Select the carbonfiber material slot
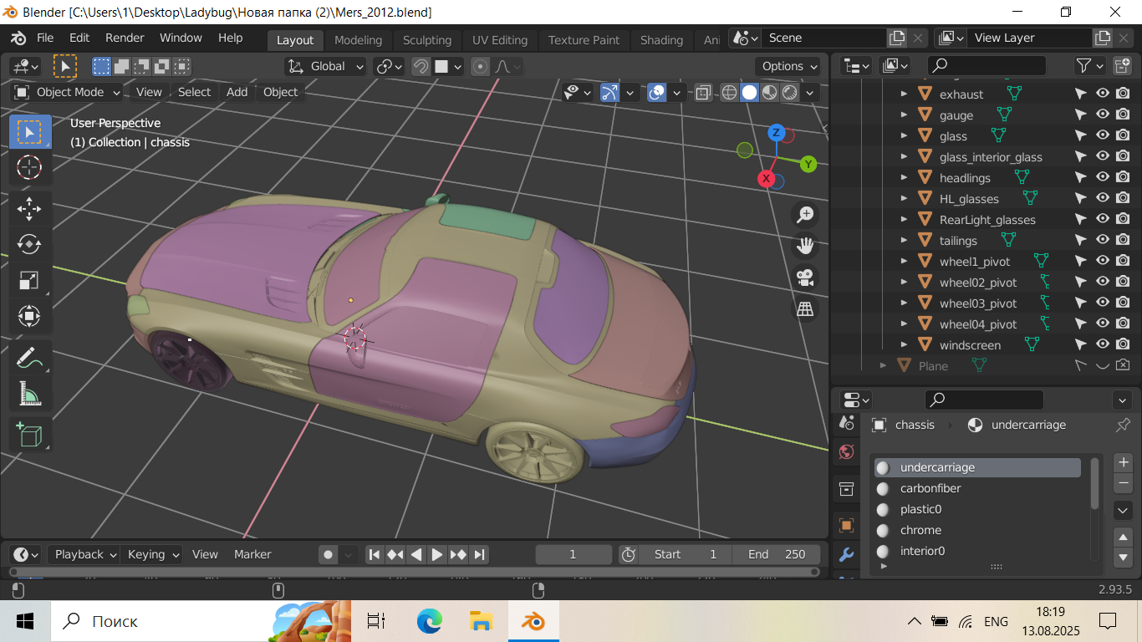1142x642 pixels. coord(930,488)
